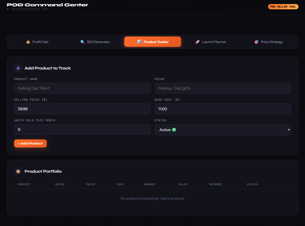Viewport: 305px width, 226px height.
Task: Open the Price Strategy tab
Action: point(268,42)
